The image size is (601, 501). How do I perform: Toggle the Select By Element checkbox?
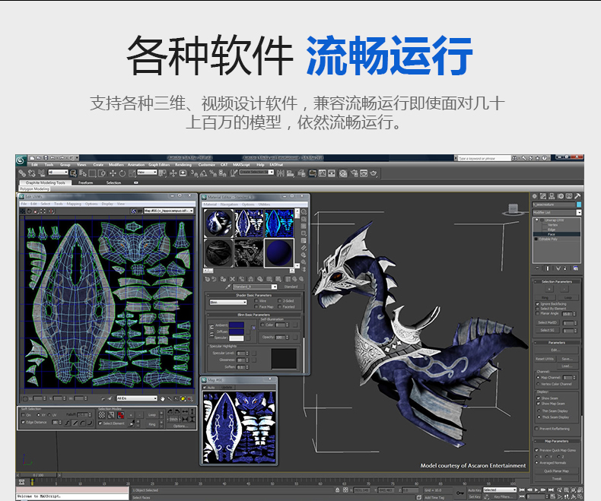pyautogui.click(x=537, y=309)
